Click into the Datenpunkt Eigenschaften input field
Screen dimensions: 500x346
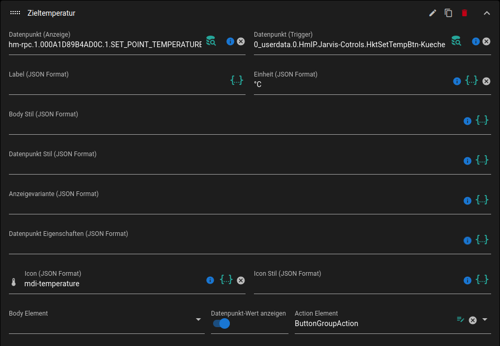(x=230, y=245)
